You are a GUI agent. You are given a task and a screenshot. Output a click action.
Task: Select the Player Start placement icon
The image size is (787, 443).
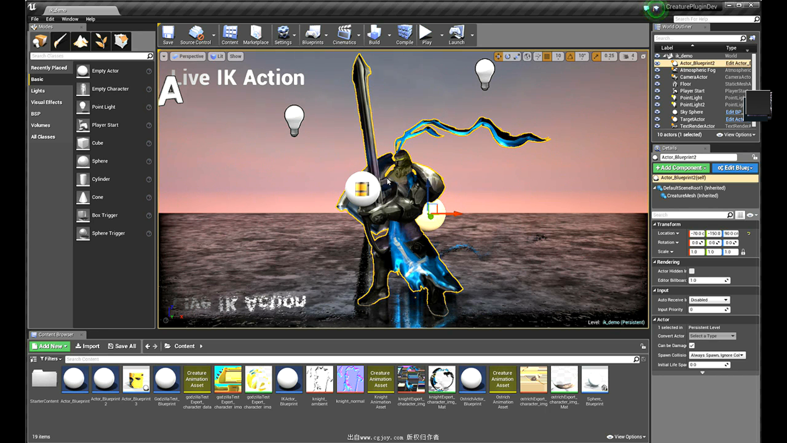(x=83, y=125)
